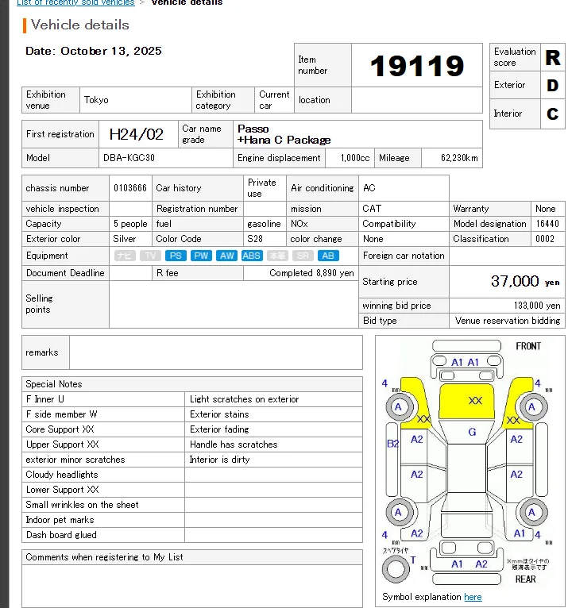Click the ABS equipment badge
This screenshot has width=568, height=608.
(252, 256)
